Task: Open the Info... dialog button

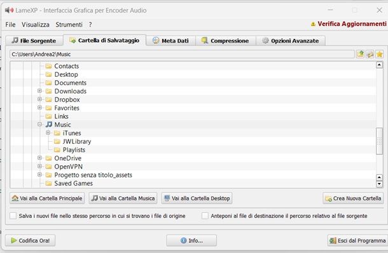Action: click(191, 240)
